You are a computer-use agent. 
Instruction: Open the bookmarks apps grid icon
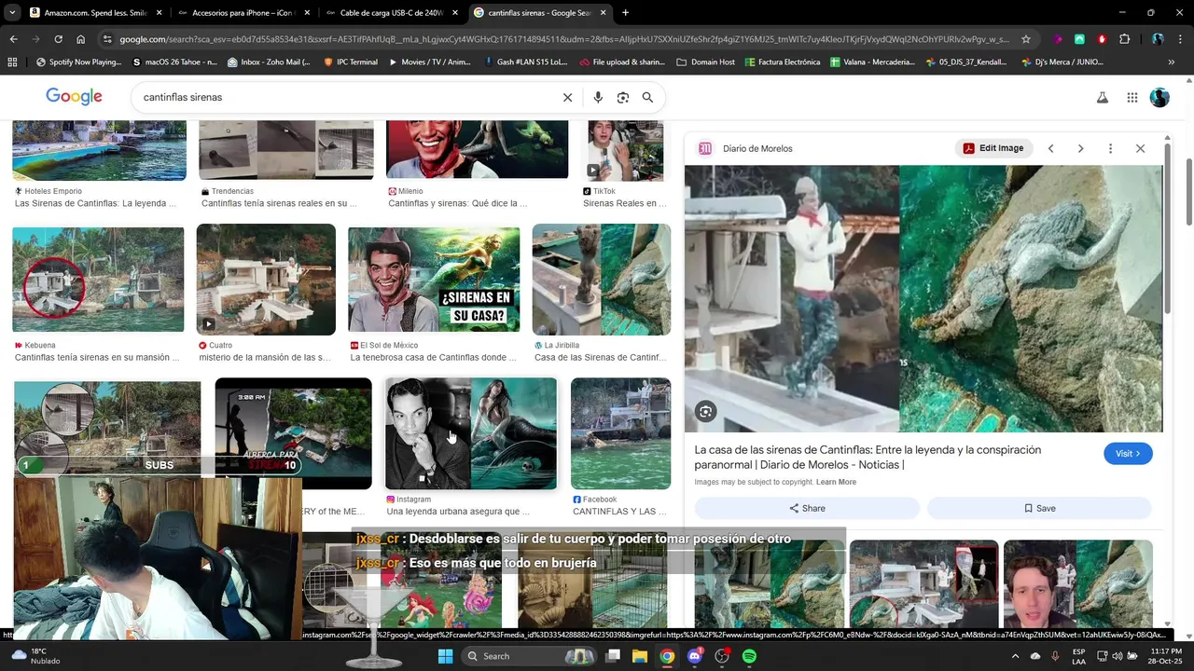coord(12,62)
